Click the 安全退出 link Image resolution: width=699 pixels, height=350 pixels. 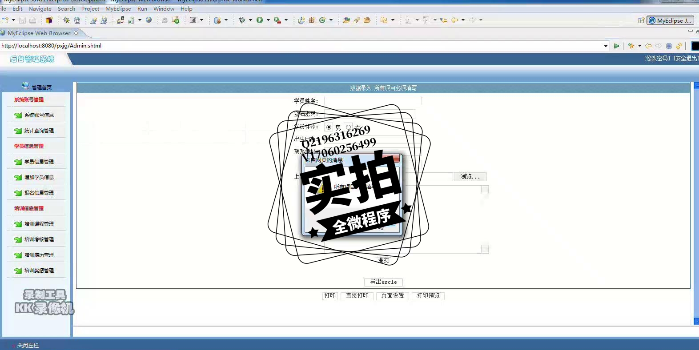[686, 58]
